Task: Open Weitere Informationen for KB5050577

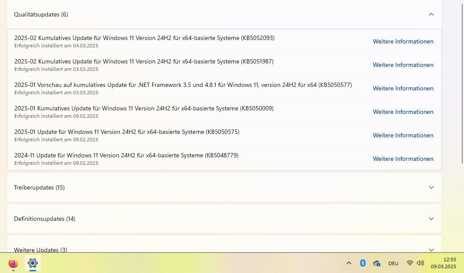Action: pyautogui.click(x=403, y=88)
